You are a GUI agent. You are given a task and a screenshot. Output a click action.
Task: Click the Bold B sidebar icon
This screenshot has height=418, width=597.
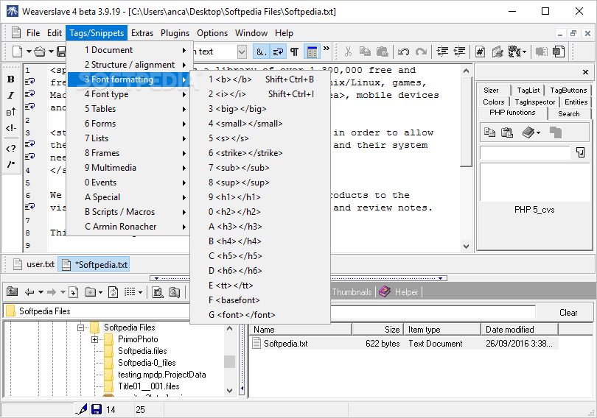pyautogui.click(x=10, y=79)
